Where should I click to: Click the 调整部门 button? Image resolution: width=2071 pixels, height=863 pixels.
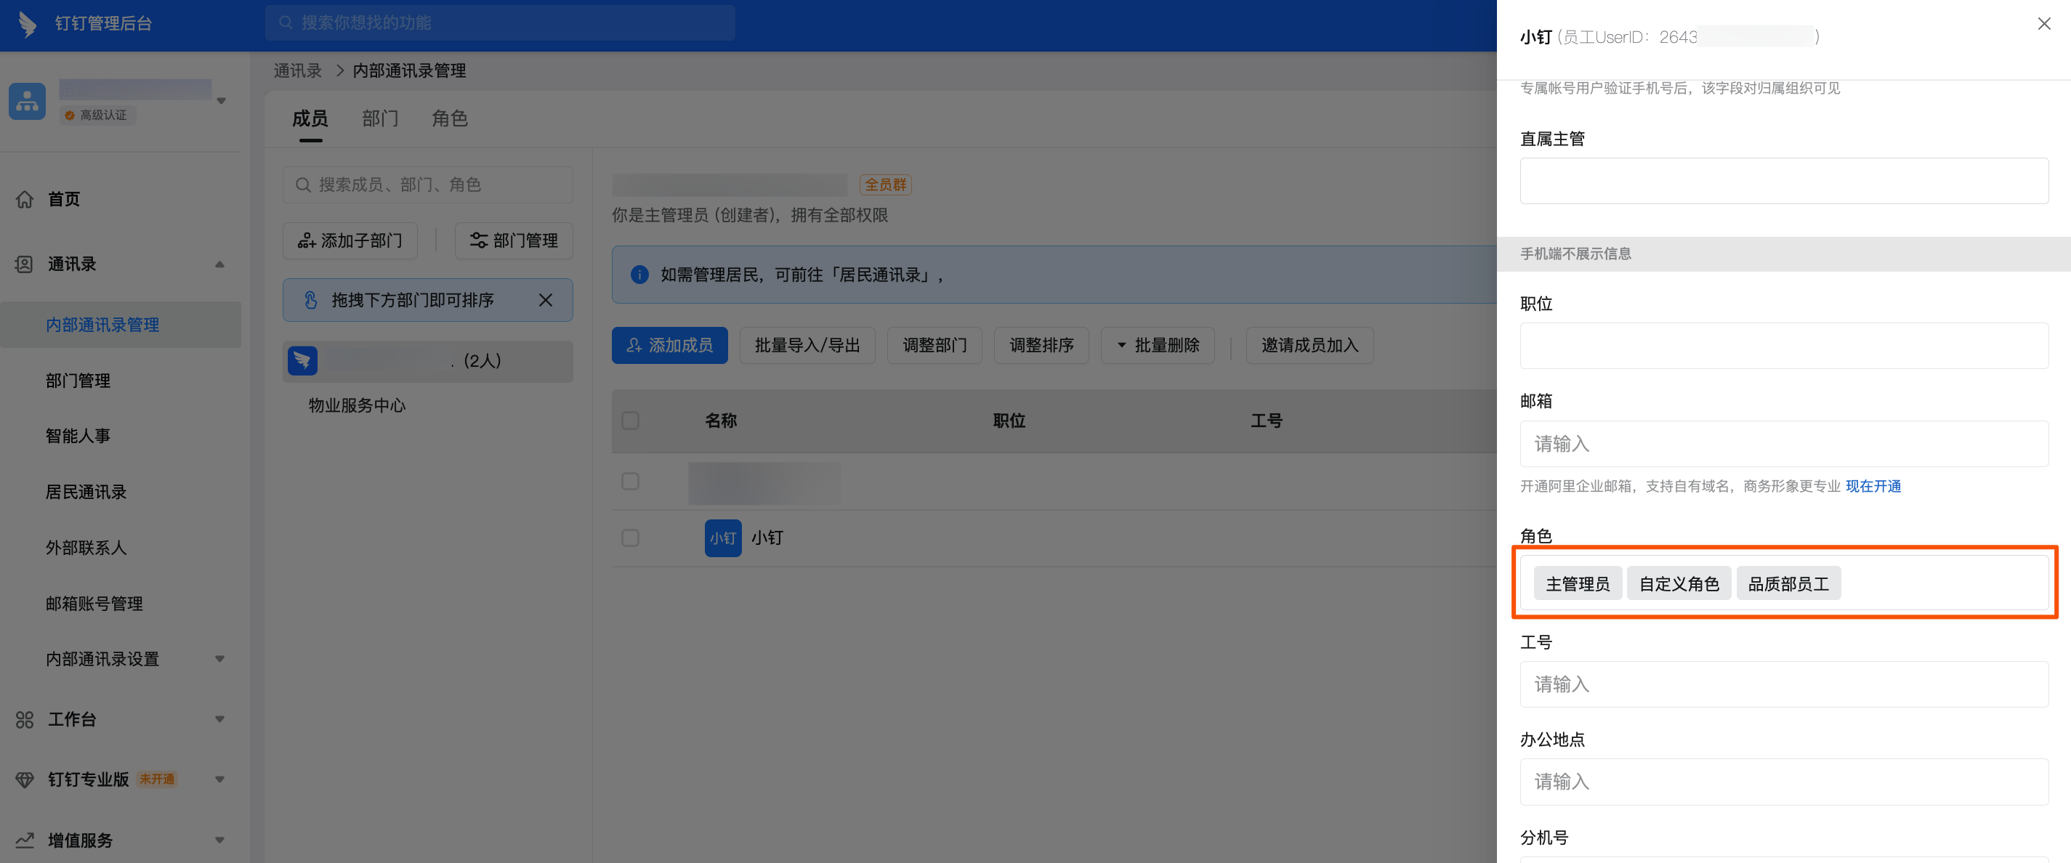pos(934,346)
